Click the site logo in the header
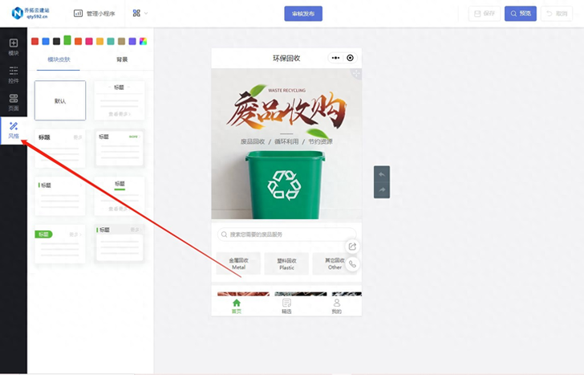Screen dimensions: 584x375 30,13
